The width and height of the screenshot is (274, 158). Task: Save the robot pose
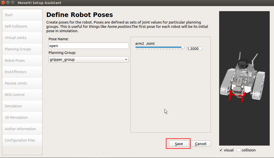tap(179, 144)
